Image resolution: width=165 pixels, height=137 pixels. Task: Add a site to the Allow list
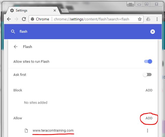[149, 118]
